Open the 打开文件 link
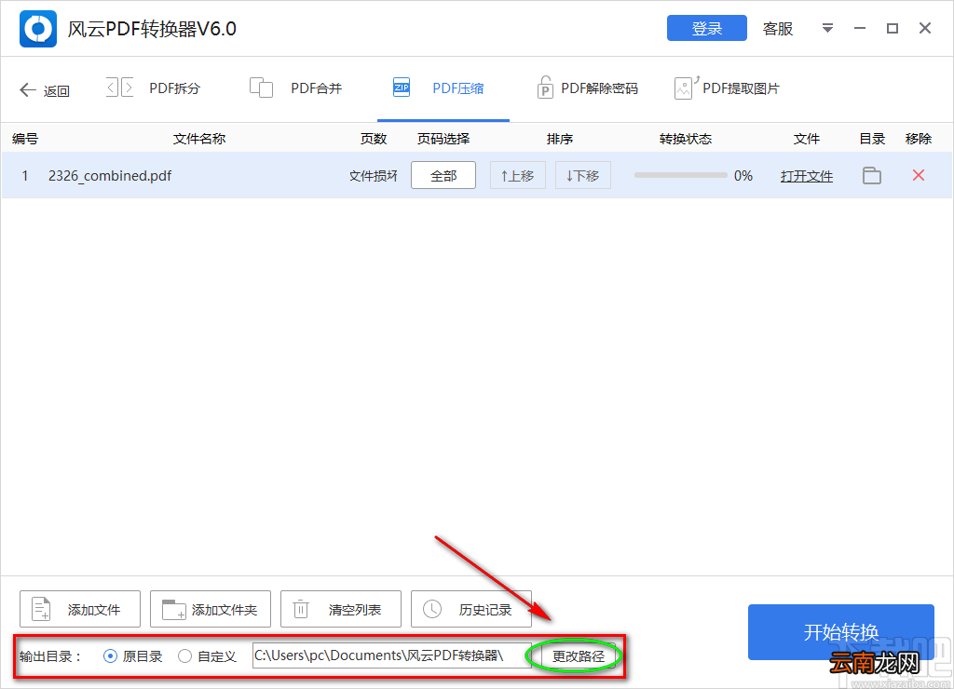Image resolution: width=954 pixels, height=689 pixels. tap(807, 176)
